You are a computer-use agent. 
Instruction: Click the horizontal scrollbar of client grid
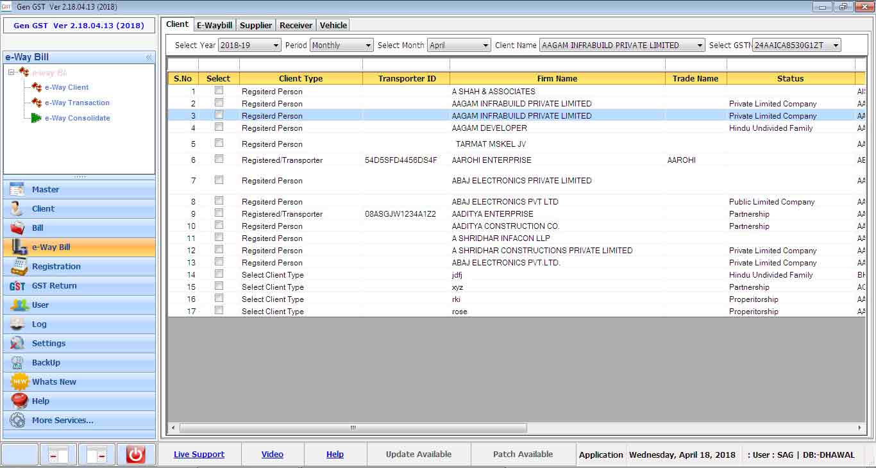(353, 428)
